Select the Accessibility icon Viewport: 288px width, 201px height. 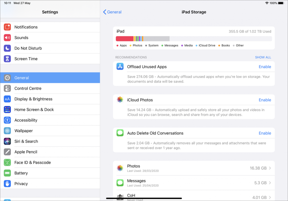pos(7,120)
